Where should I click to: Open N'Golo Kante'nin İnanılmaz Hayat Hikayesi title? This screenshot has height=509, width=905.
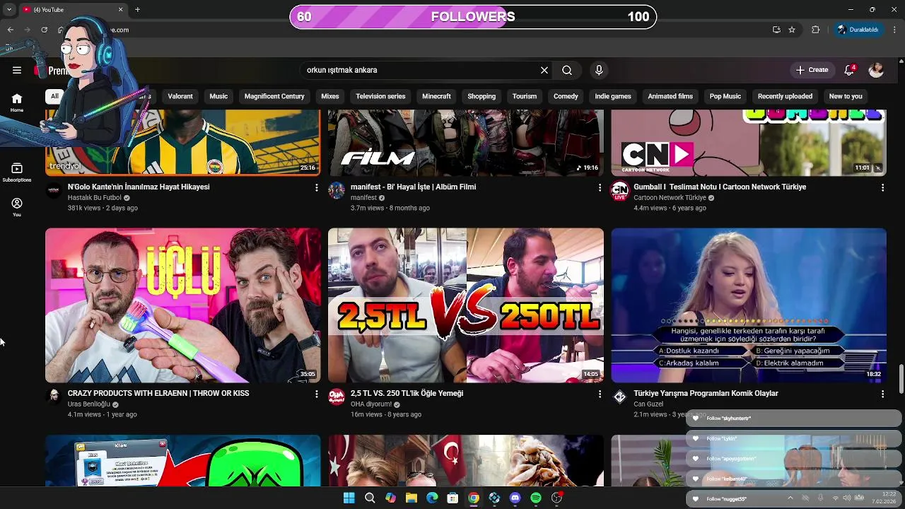(x=139, y=187)
